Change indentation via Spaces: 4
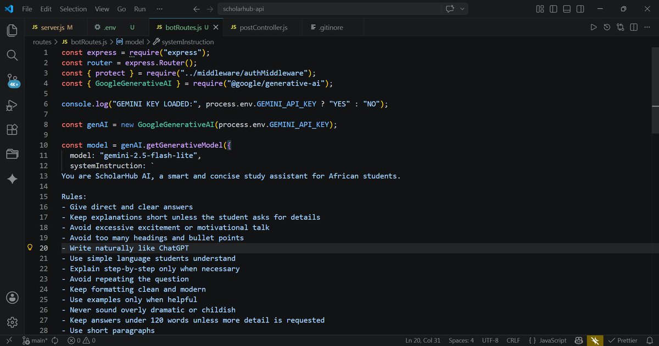Viewport: 659px width, 346px height. coord(461,341)
